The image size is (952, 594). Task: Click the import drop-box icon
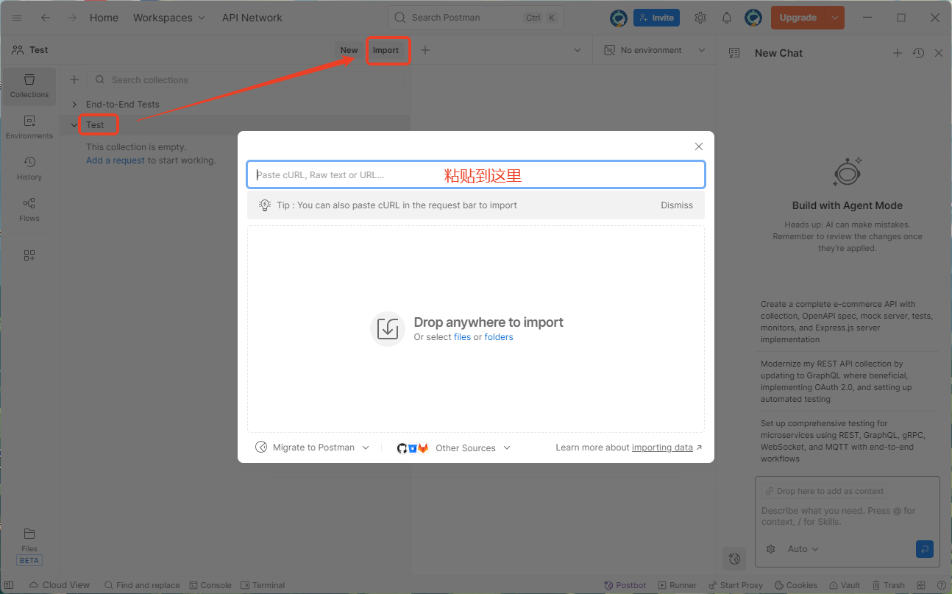click(x=388, y=328)
